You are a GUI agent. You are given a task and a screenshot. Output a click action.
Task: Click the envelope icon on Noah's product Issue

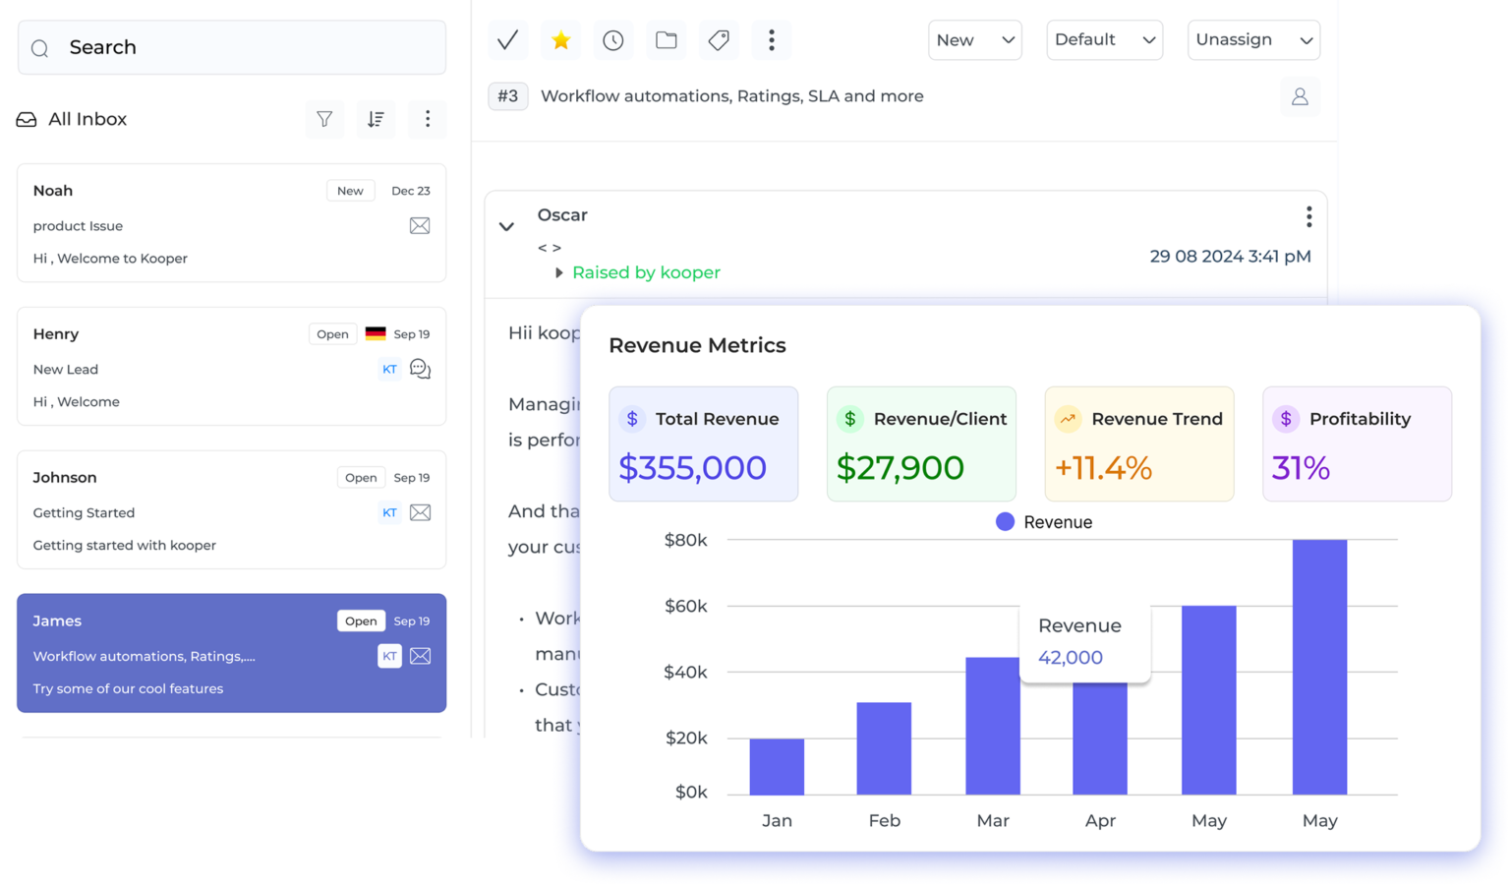pos(420,225)
